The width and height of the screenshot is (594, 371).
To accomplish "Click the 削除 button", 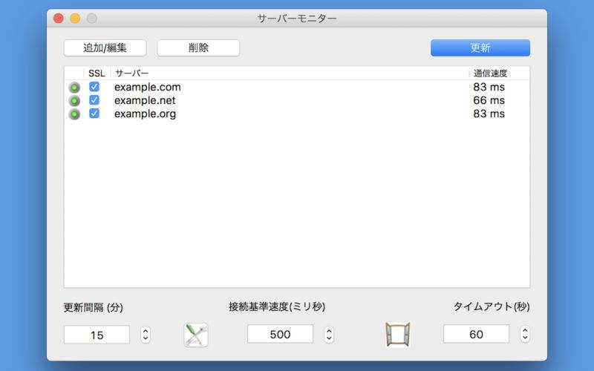I will tap(198, 47).
